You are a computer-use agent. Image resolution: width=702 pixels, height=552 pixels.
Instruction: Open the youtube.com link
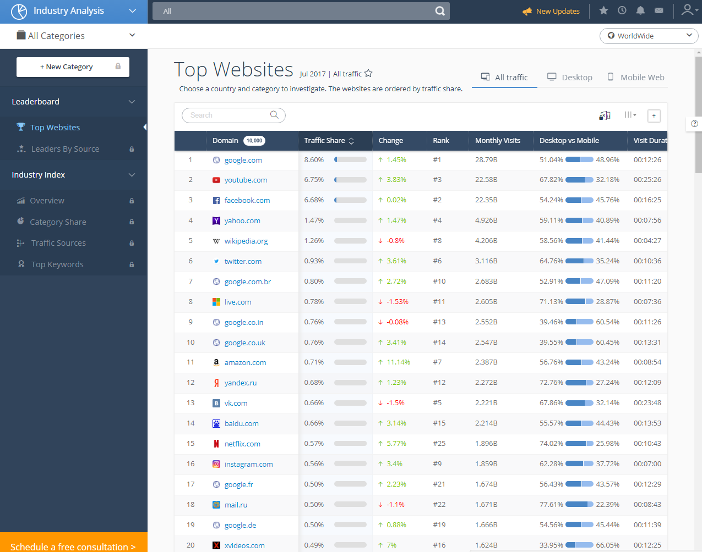pos(247,180)
